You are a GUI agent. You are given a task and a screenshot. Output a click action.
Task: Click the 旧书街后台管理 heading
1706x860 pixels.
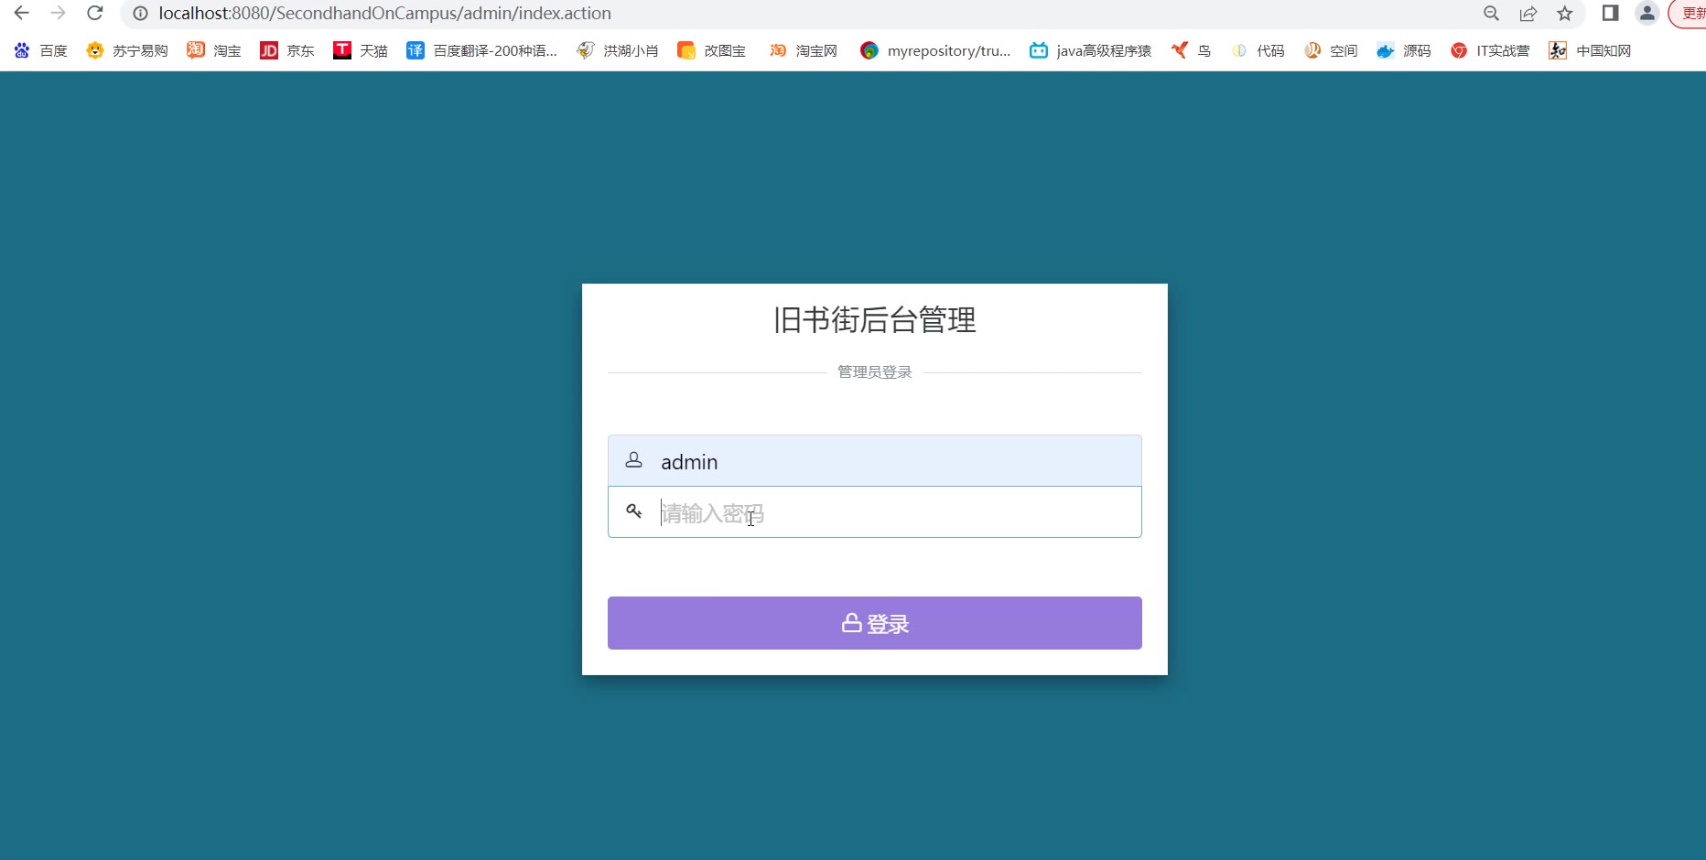pos(875,320)
